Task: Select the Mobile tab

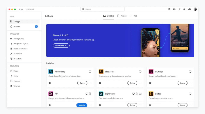Action: pyautogui.click(x=122, y=16)
